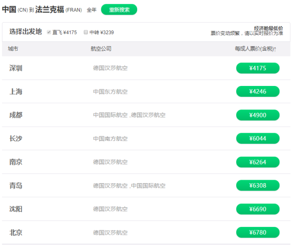Click the ¥6264 price for 南京
The image size is (294, 247).
[257, 162]
